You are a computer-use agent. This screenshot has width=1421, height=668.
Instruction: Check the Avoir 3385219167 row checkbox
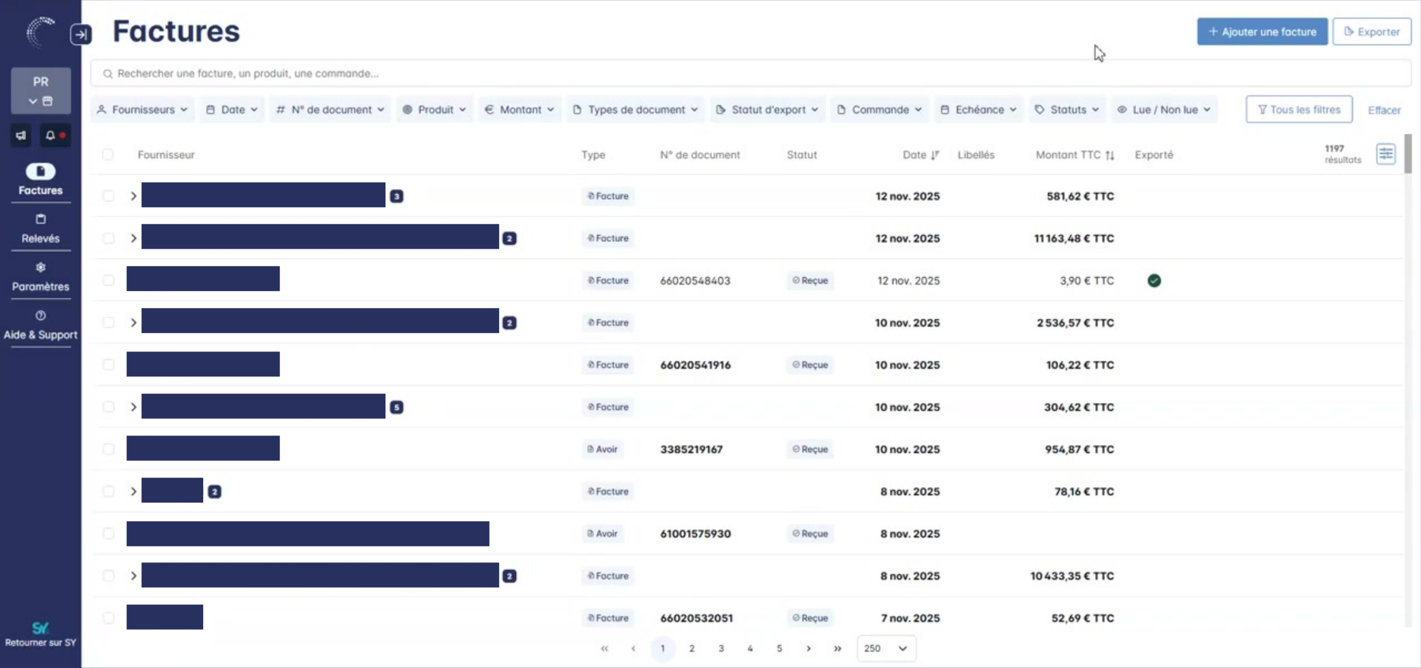(x=108, y=449)
